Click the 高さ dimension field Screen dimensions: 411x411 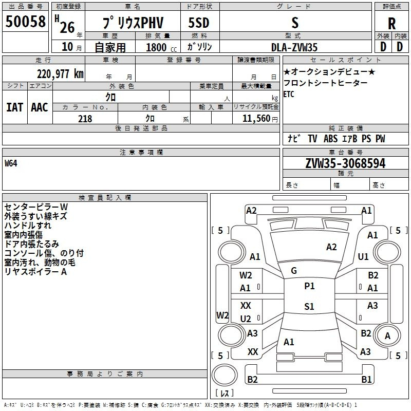[x=389, y=185]
